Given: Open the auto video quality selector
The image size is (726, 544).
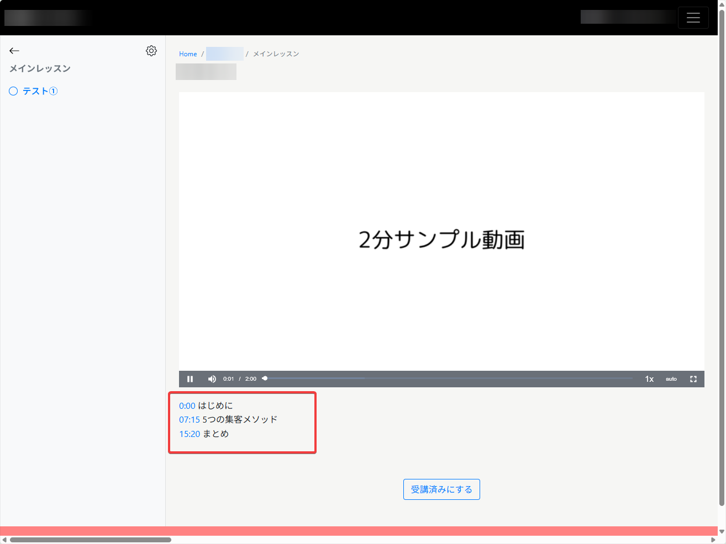Looking at the screenshot, I should point(671,379).
